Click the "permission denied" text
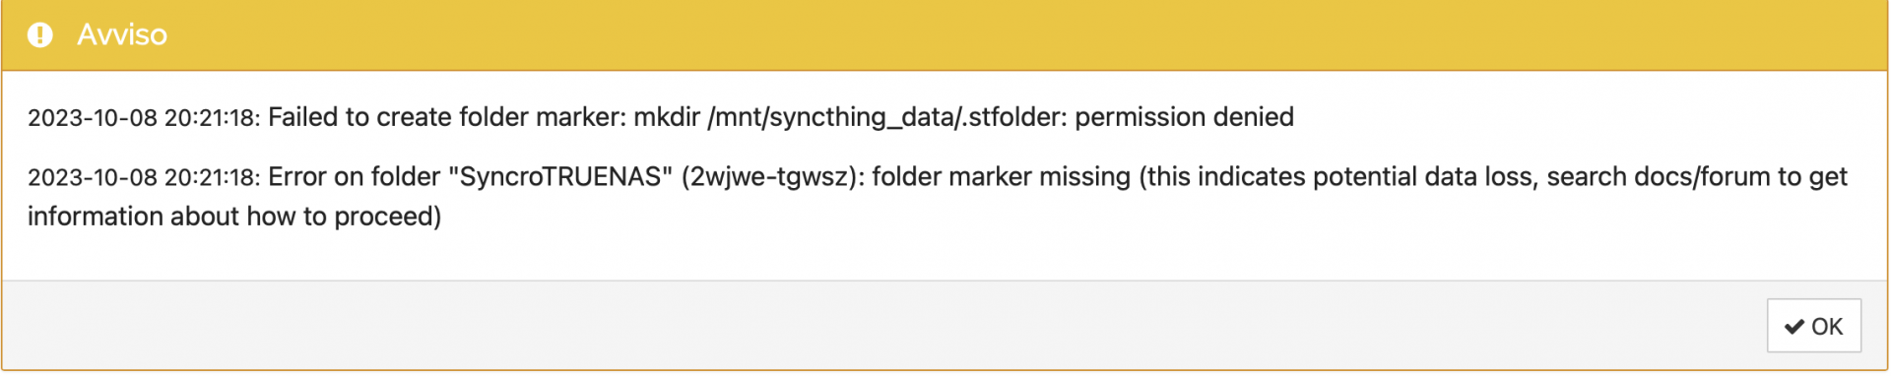The height and width of the screenshot is (376, 1891). 1184,117
